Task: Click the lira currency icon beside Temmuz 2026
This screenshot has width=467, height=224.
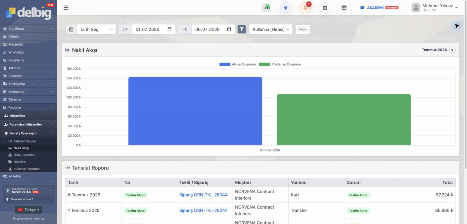Action: click(x=452, y=50)
